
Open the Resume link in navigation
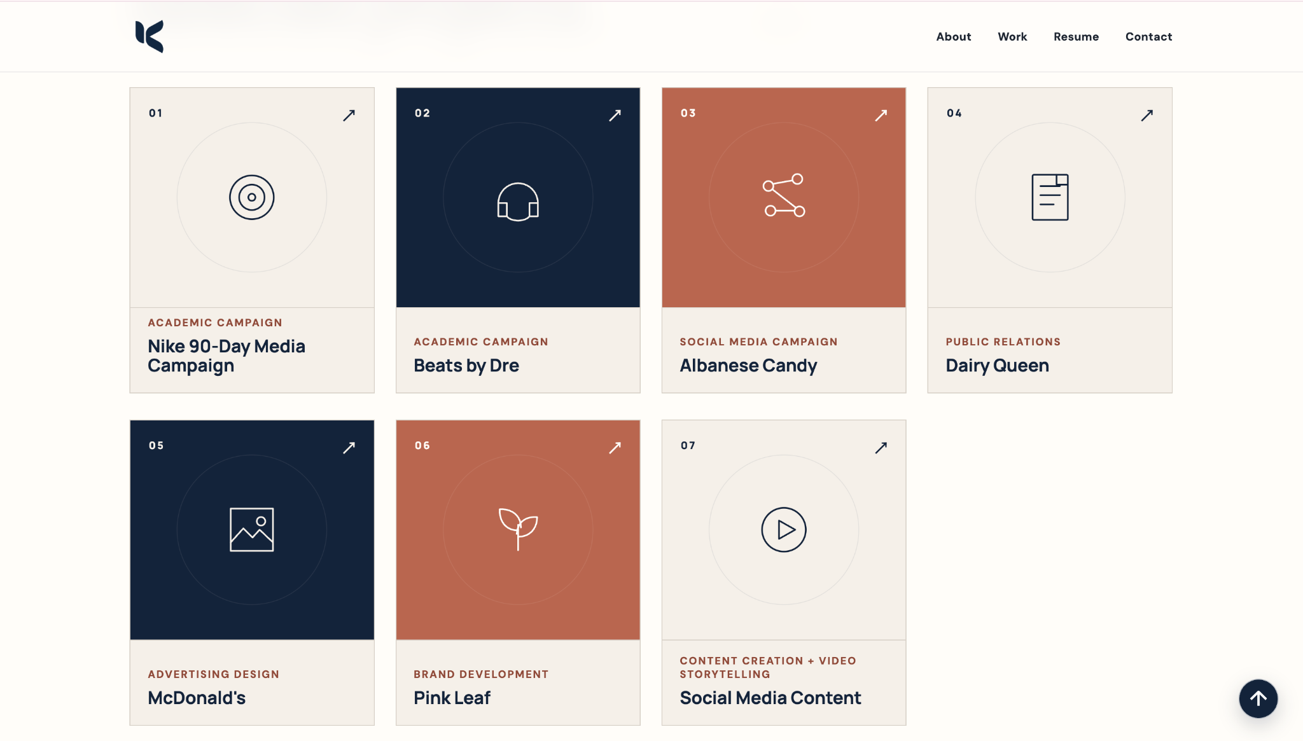tap(1076, 37)
